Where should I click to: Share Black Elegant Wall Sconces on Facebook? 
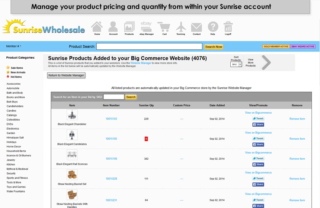[x=258, y=165]
